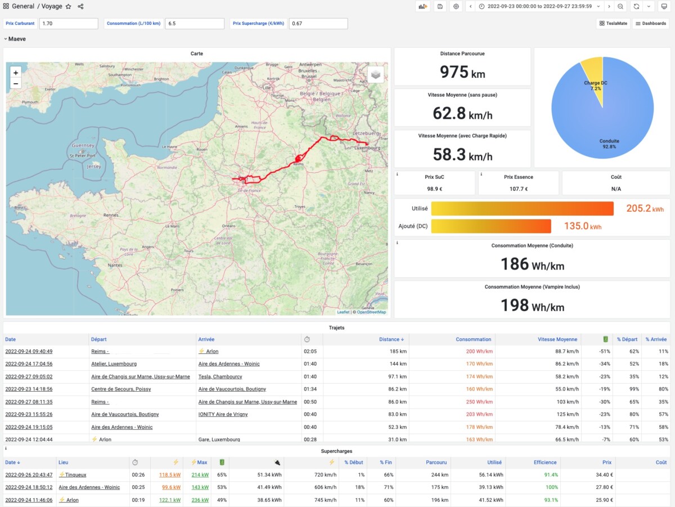This screenshot has width=675, height=507.
Task: Zoom out on the map
Action: (16, 83)
